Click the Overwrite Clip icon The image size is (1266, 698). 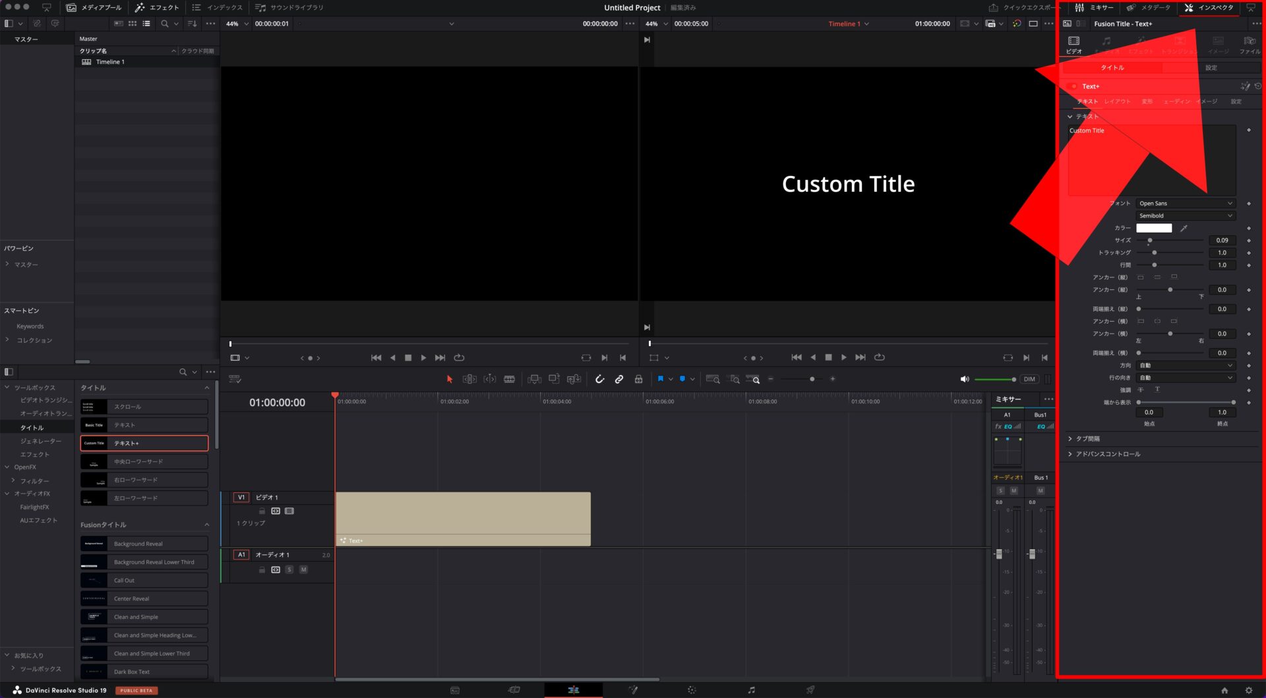tap(554, 379)
